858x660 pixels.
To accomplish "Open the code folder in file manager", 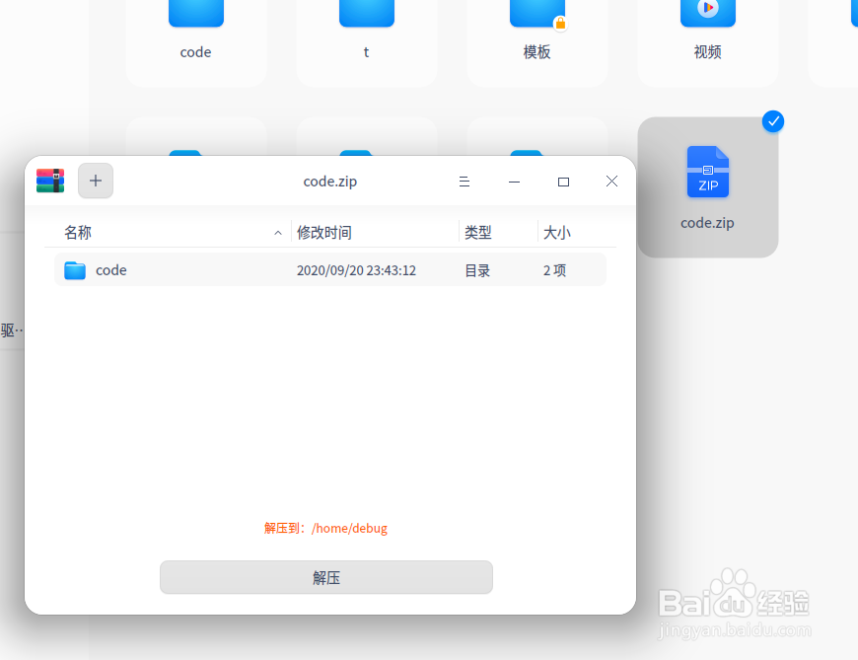I will [196, 14].
